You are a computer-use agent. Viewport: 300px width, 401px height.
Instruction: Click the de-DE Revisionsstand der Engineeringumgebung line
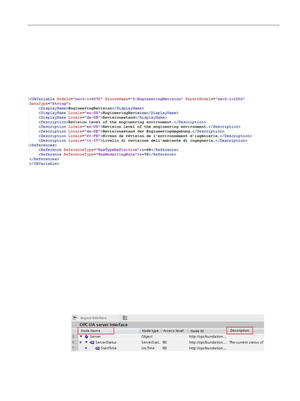click(131, 131)
